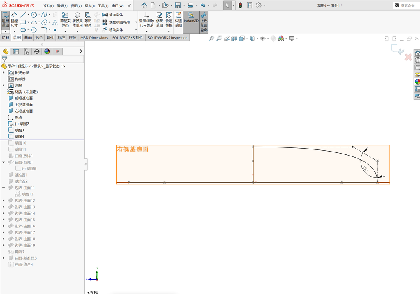This screenshot has height=294, width=420.
Task: Open the 视图(V) menu
Action: point(76,6)
